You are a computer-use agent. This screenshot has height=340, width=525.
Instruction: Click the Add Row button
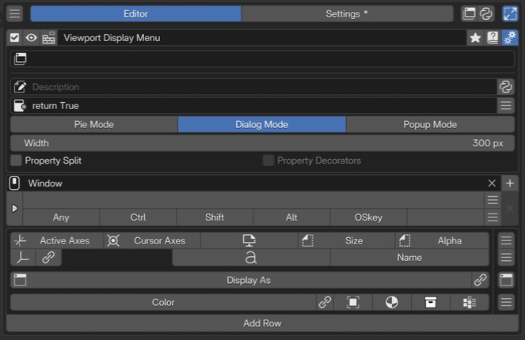pos(262,323)
